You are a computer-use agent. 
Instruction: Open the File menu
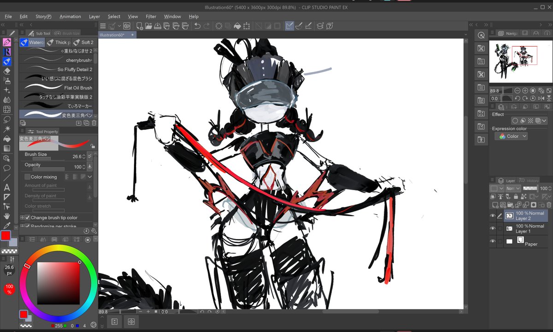[8, 17]
